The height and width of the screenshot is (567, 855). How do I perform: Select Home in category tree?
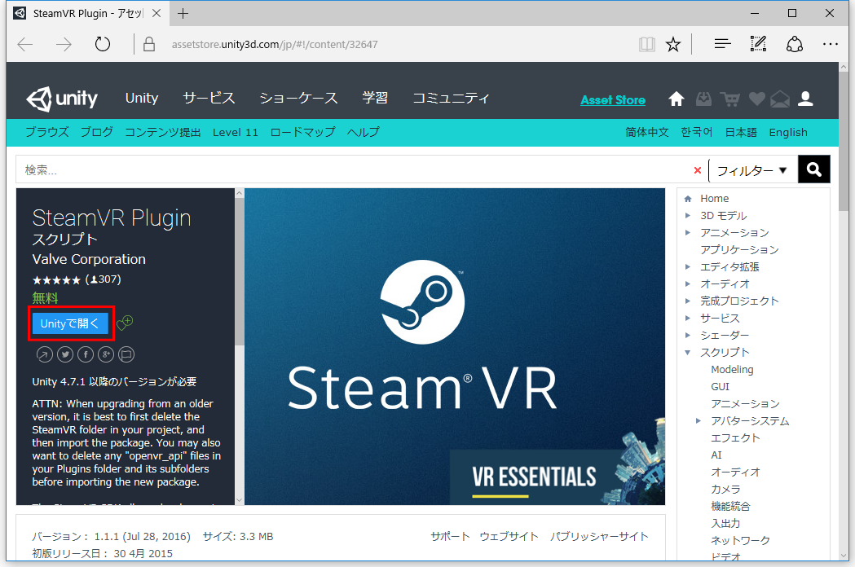[714, 199]
